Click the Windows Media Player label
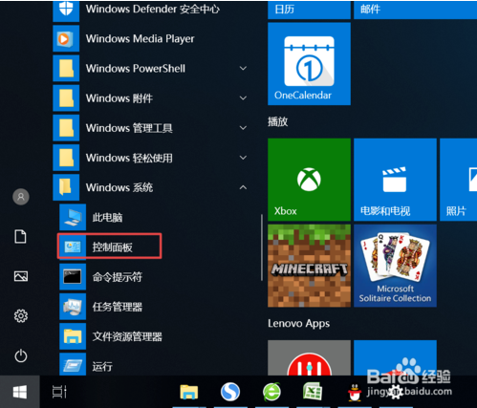Screen dimensions: 477x408 (x=140, y=38)
